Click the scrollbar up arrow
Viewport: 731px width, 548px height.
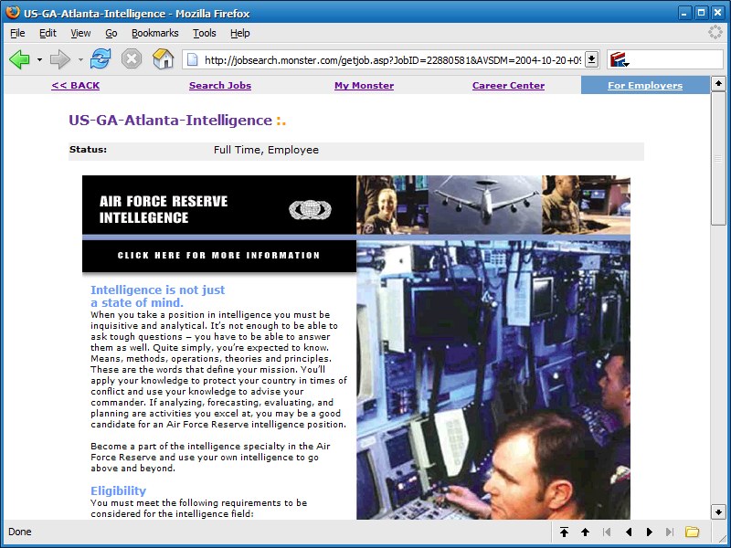(x=718, y=83)
